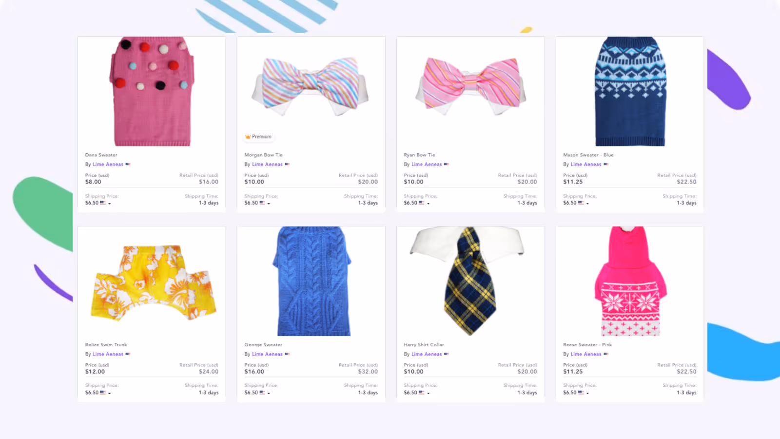
Task: Open Lime Aeneas link under Dana Sweater
Action: [108, 164]
